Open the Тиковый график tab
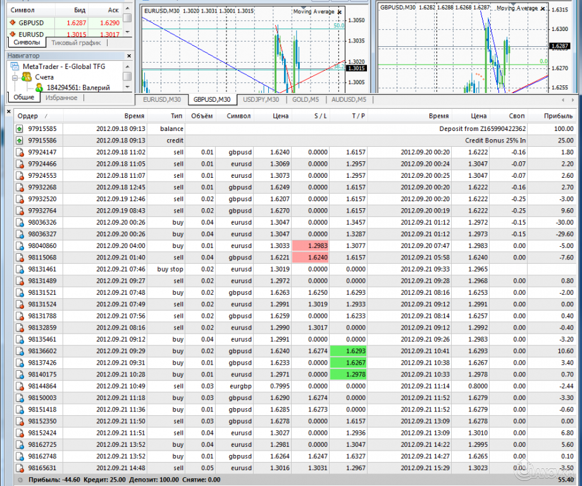The width and height of the screenshot is (582, 486). (76, 43)
